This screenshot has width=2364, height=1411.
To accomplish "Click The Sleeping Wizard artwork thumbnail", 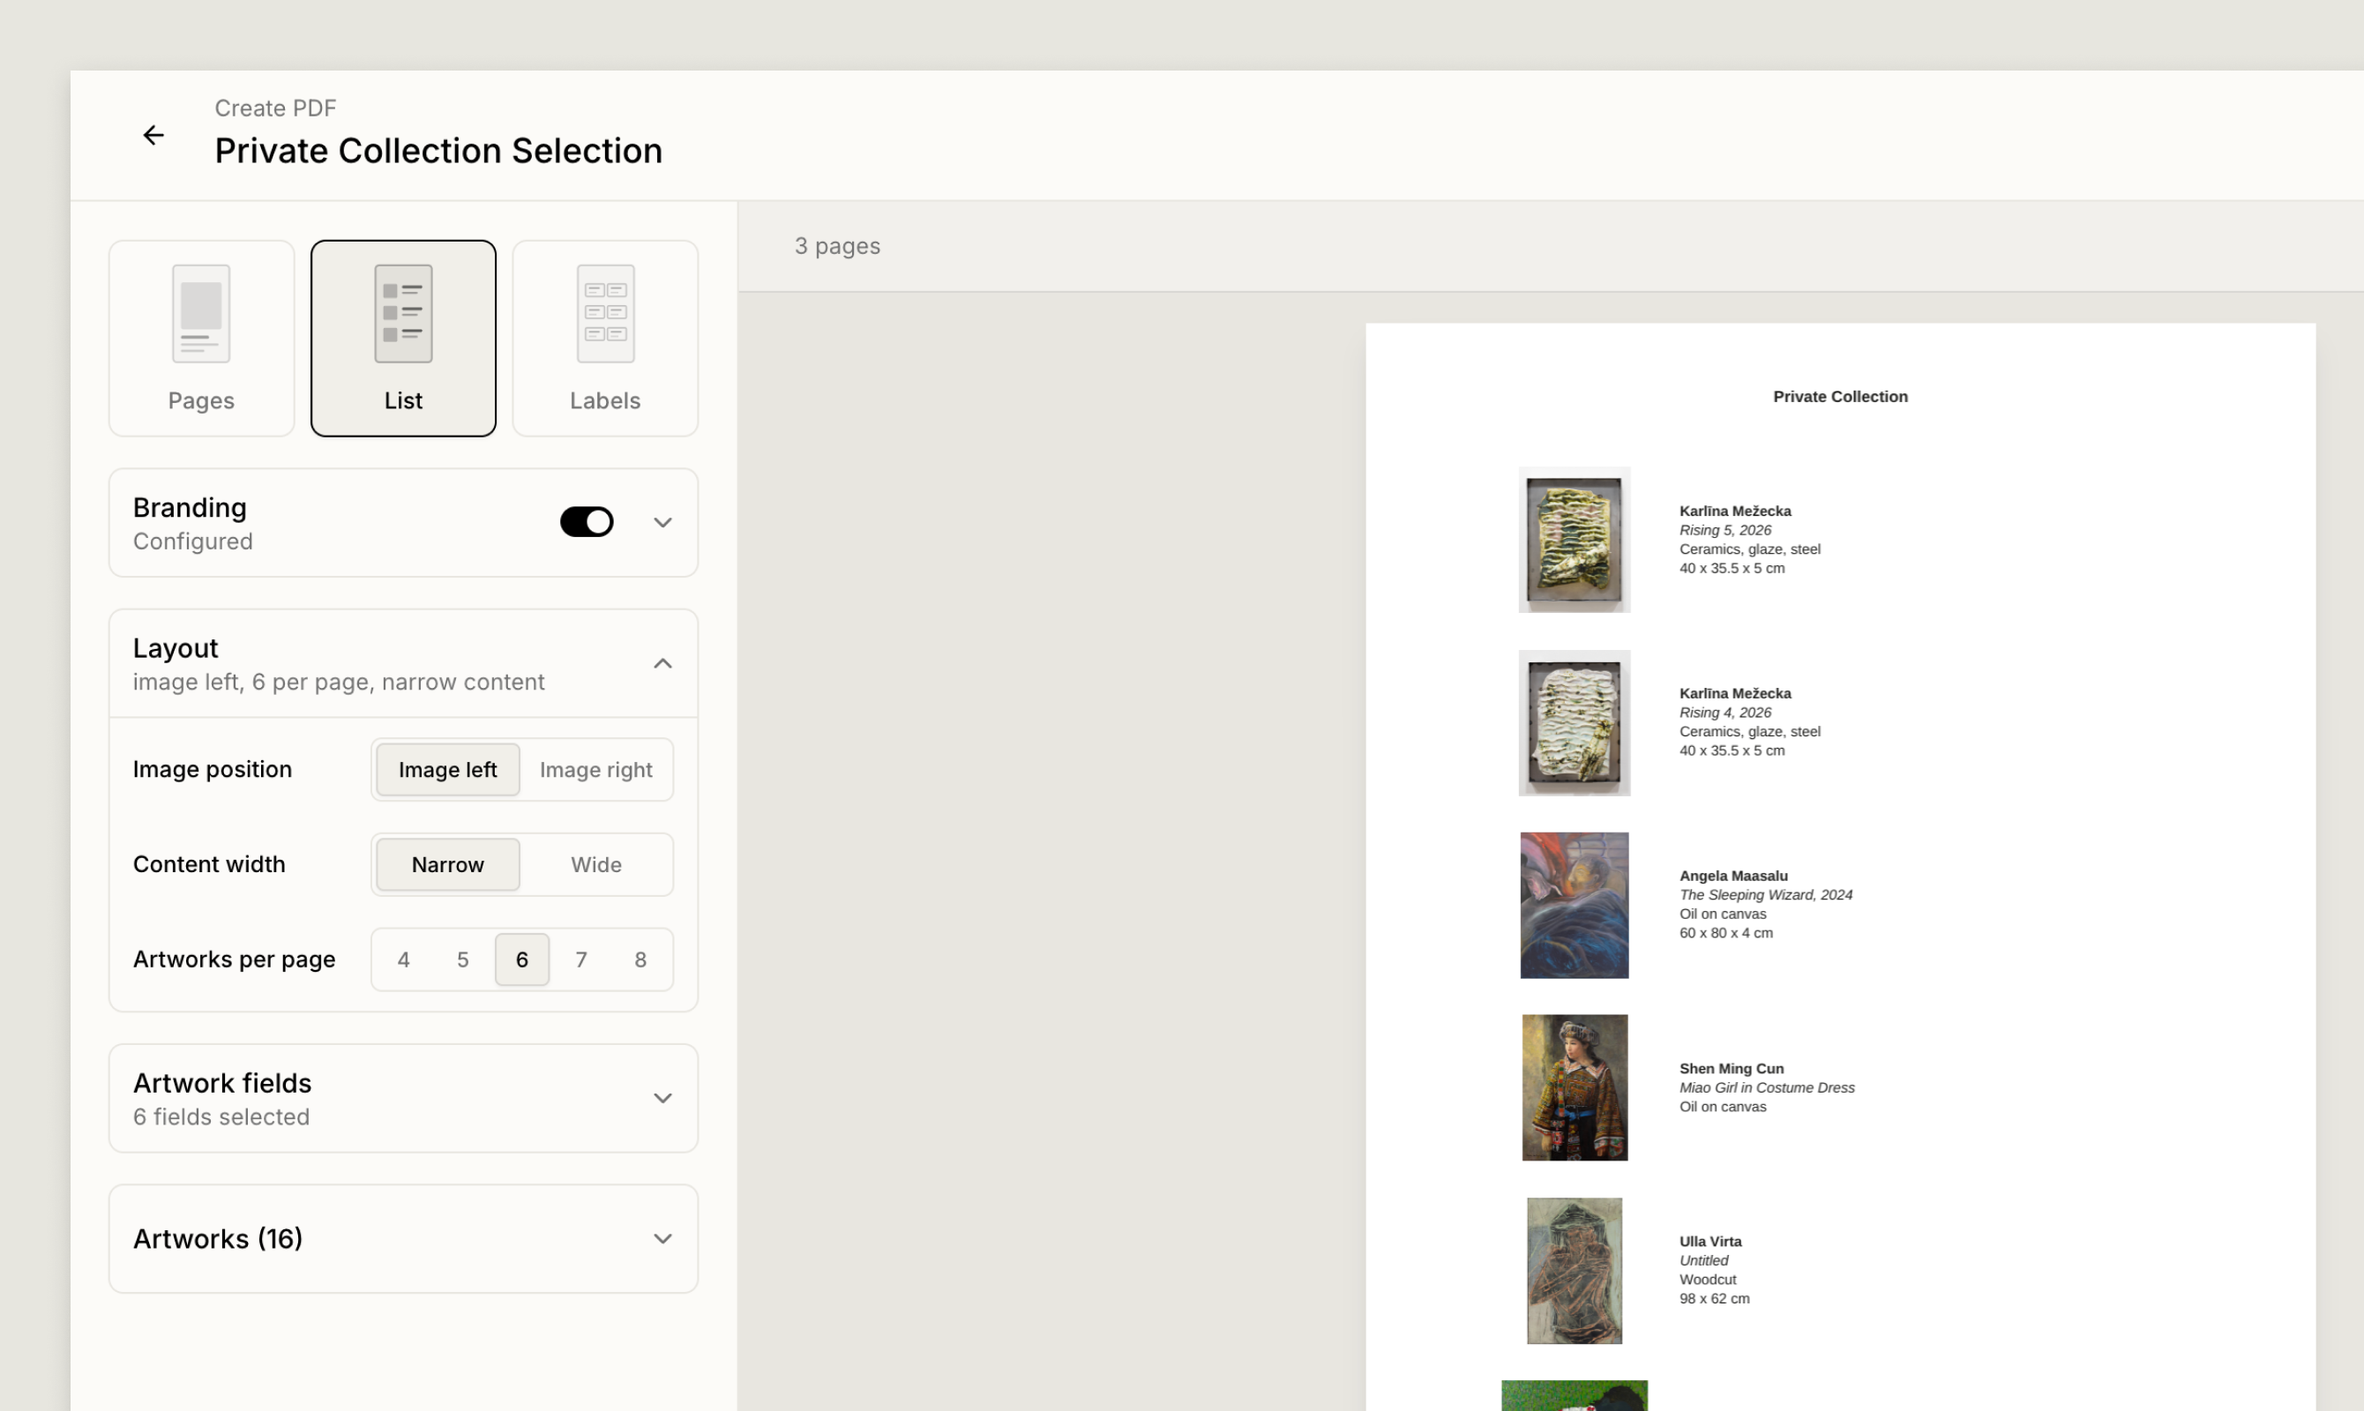I will (1575, 905).
